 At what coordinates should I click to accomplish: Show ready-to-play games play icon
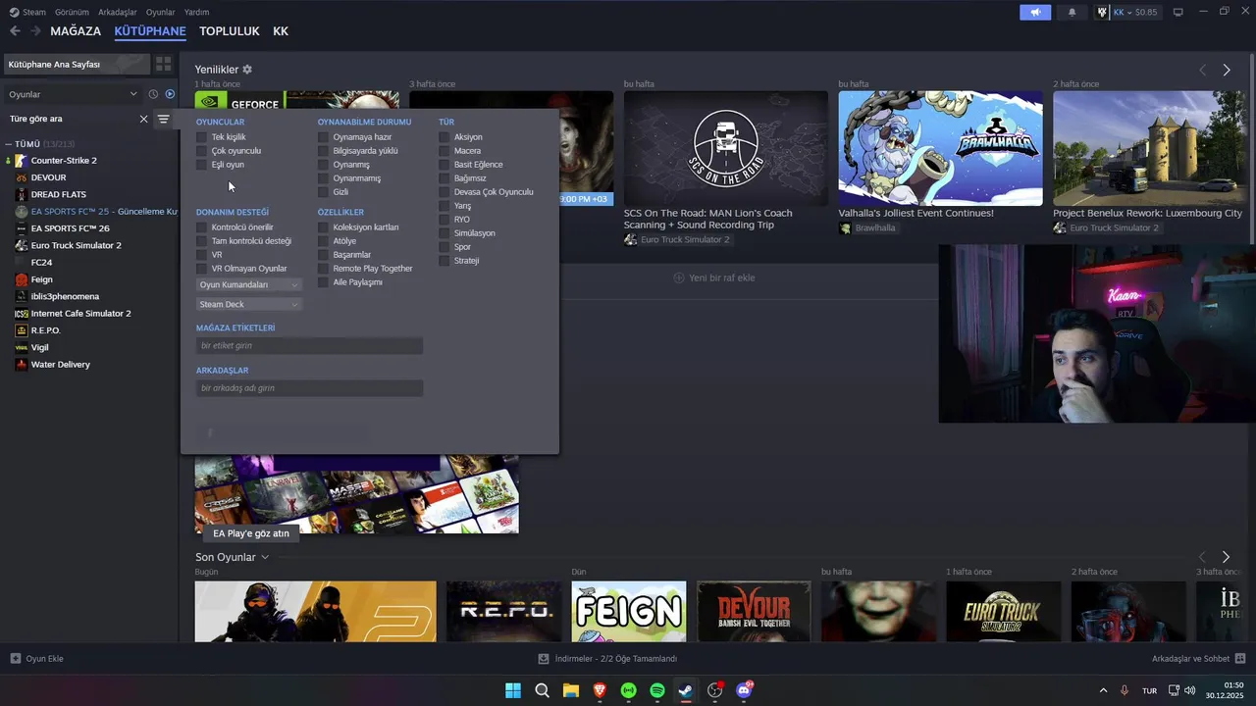point(170,94)
